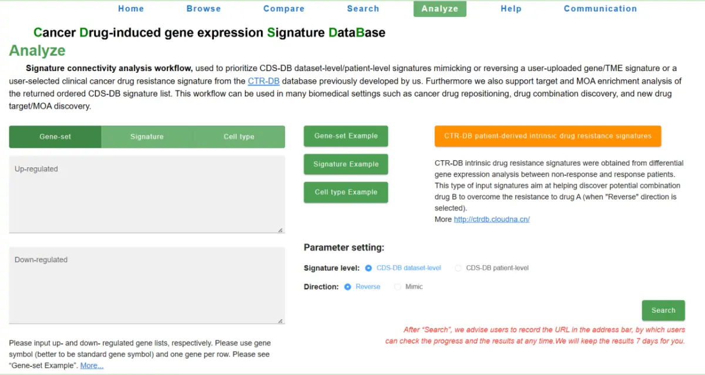The image size is (705, 375).
Task: Open the Compare menu item
Action: (284, 9)
